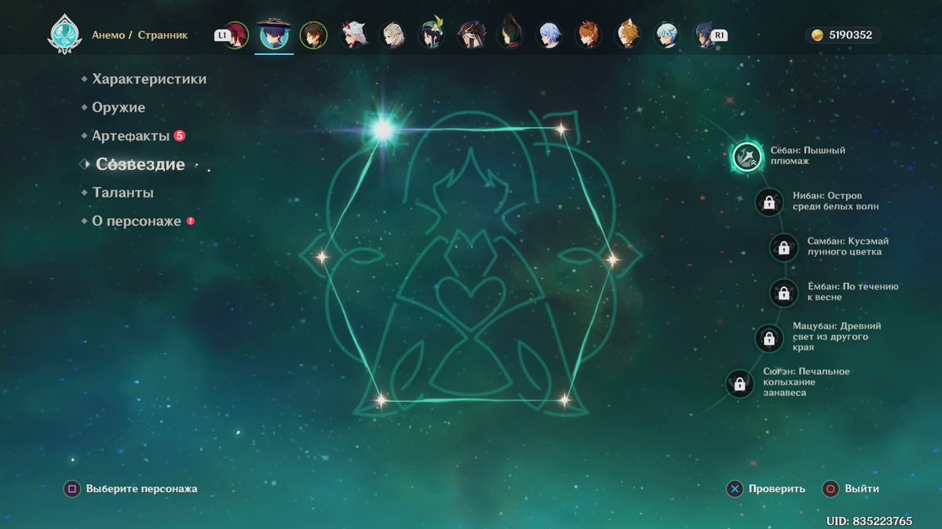Open the Характеристики menu section
The image size is (942, 529).
149,79
